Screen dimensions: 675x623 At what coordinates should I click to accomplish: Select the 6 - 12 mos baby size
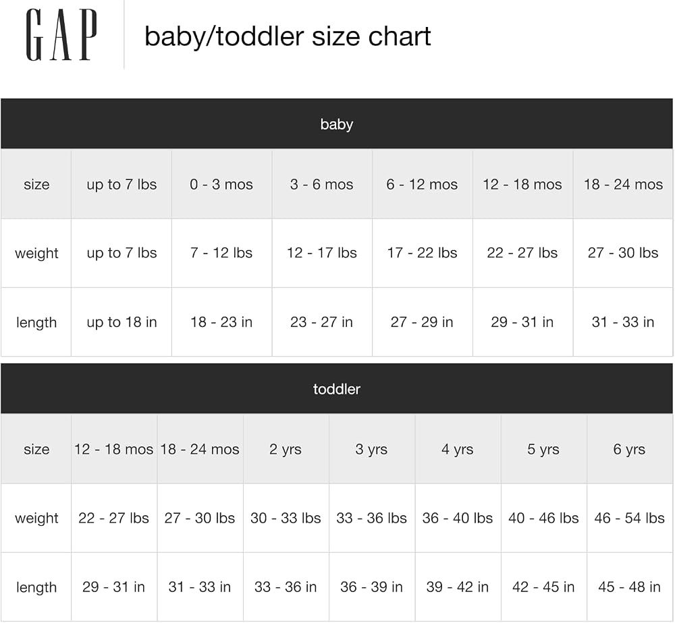[423, 184]
